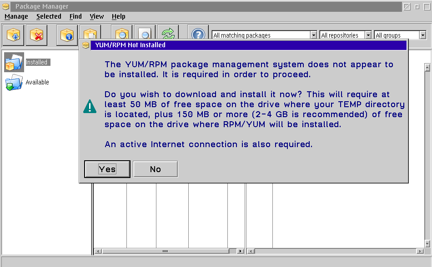Open the Help menu

click(x=119, y=16)
